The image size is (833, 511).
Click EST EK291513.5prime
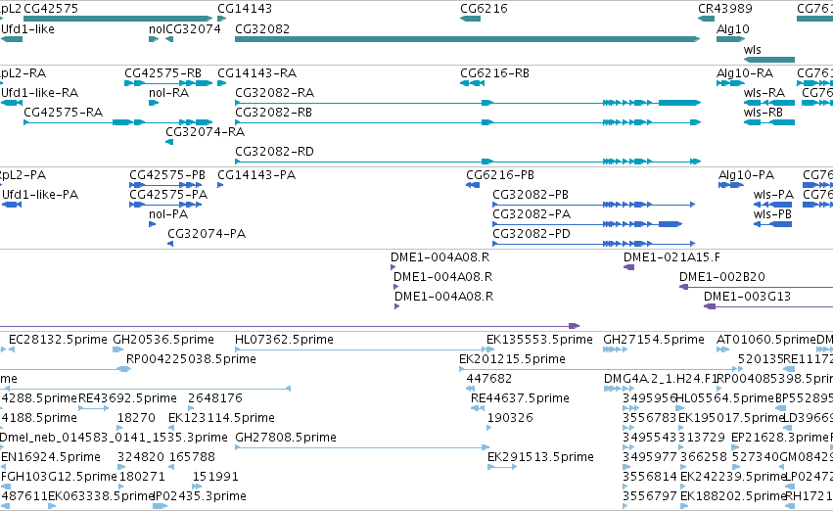click(x=540, y=457)
